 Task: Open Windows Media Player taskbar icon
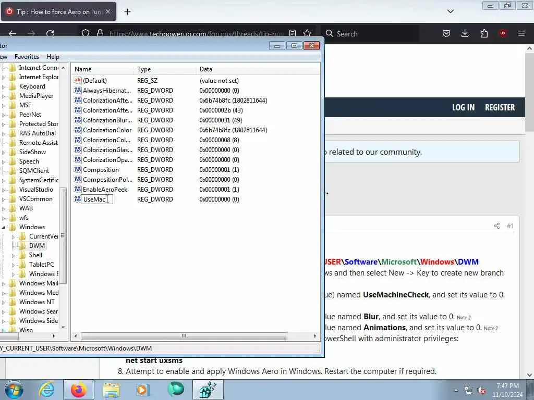(x=142, y=390)
